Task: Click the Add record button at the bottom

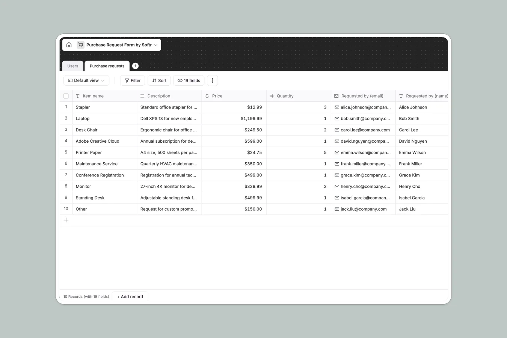Action: pyautogui.click(x=130, y=296)
